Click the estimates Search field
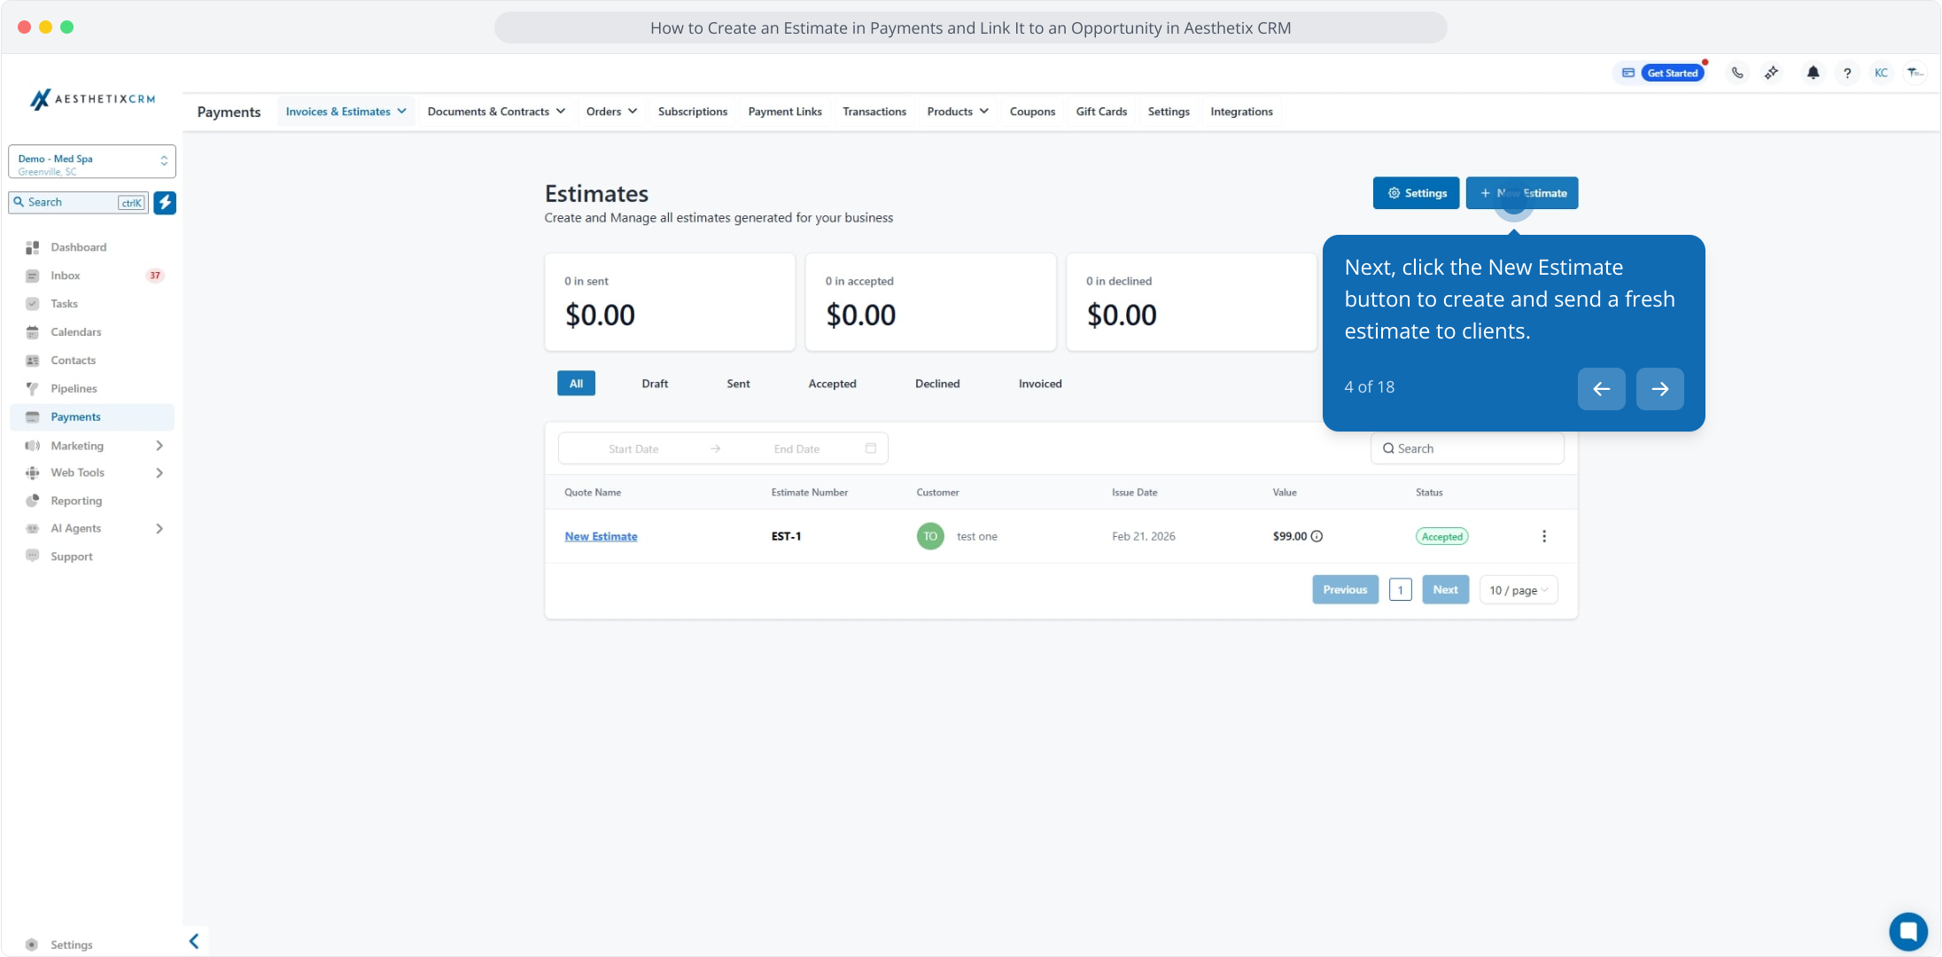1942x957 pixels. pyautogui.click(x=1467, y=448)
